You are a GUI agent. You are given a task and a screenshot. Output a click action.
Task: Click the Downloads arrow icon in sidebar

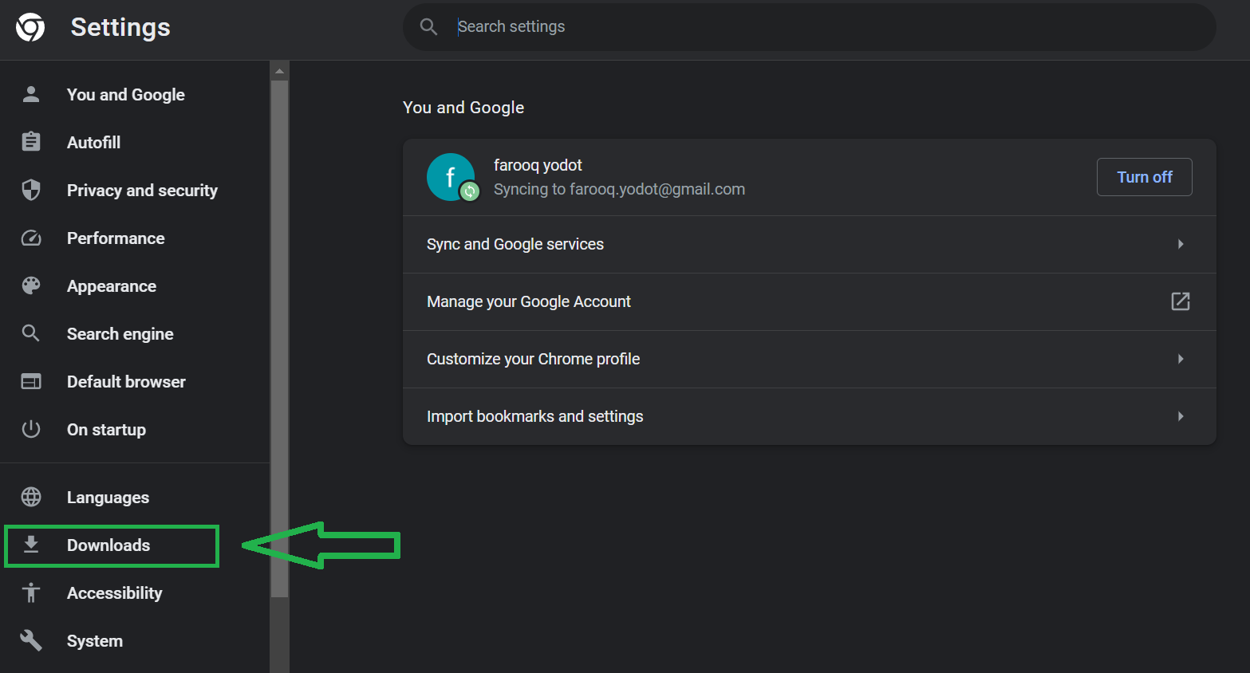coord(30,545)
